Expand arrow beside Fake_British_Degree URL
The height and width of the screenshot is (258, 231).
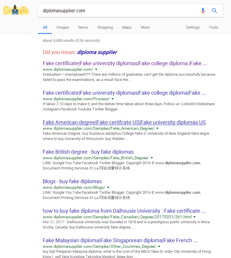click(x=152, y=158)
